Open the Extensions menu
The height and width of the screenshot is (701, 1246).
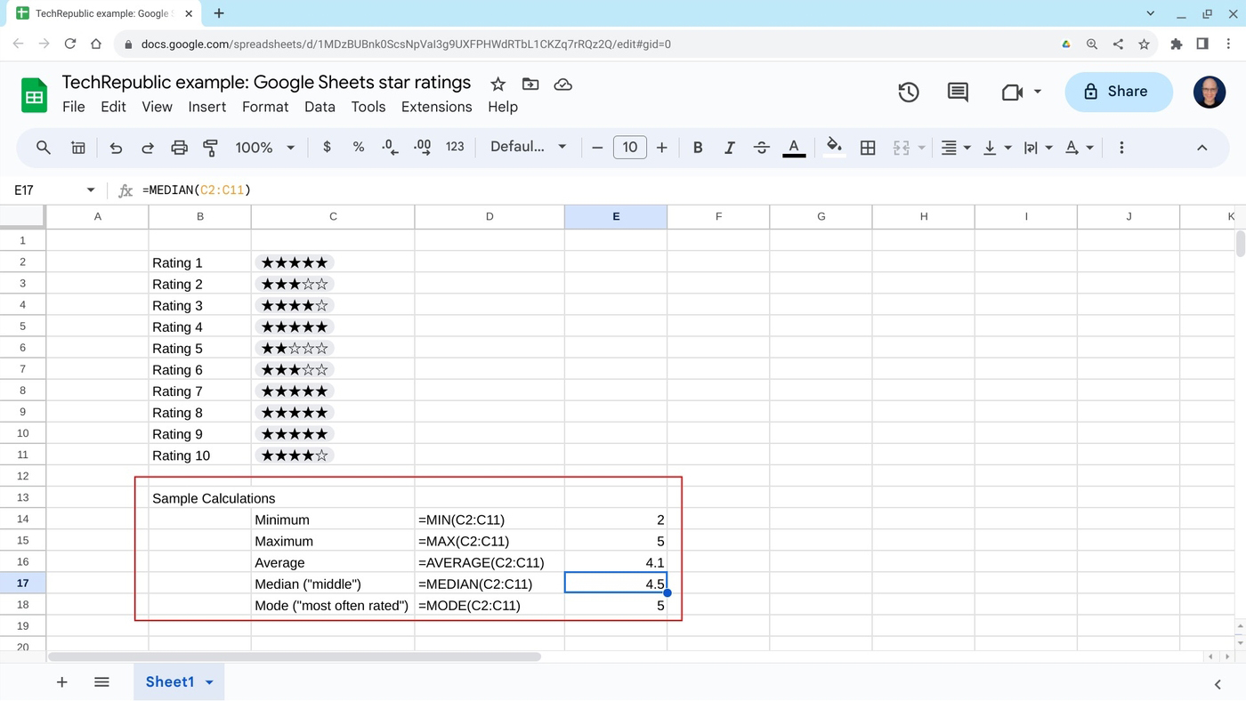point(436,107)
